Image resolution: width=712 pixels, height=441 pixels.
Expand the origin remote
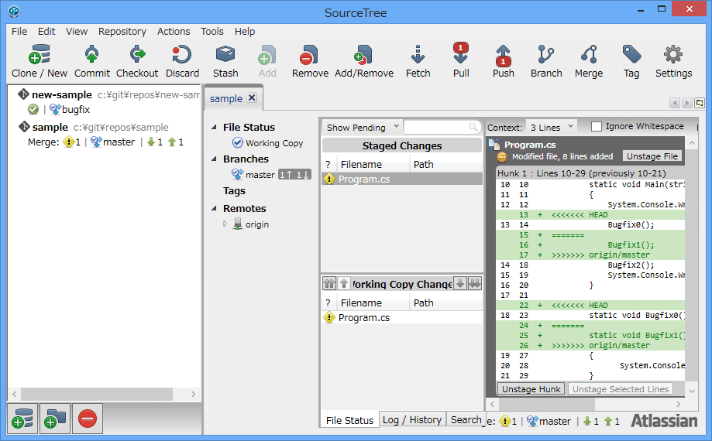click(225, 224)
